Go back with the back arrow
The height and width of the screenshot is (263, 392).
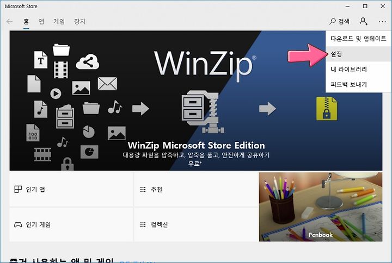click(x=9, y=21)
